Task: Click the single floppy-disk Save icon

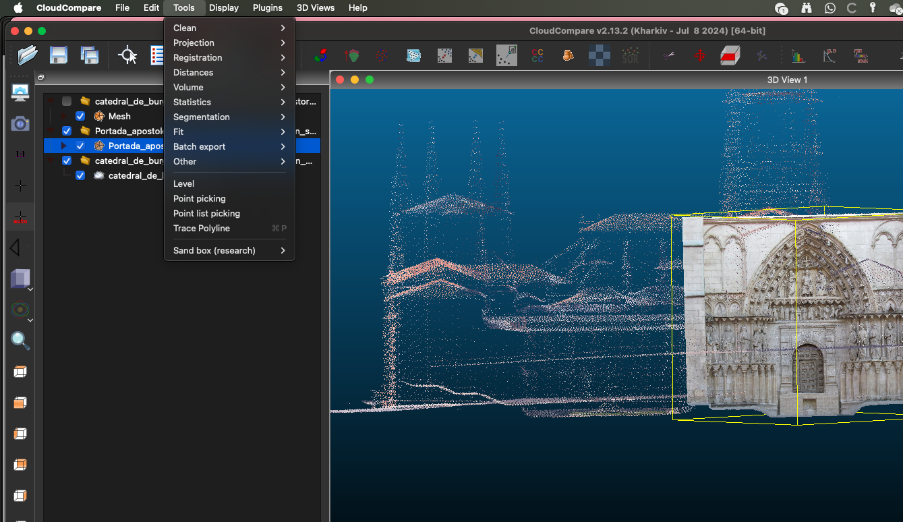Action: (59, 55)
